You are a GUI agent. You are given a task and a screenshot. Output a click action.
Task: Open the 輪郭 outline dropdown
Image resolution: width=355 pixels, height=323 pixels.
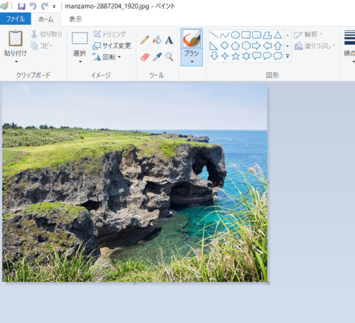click(x=308, y=34)
